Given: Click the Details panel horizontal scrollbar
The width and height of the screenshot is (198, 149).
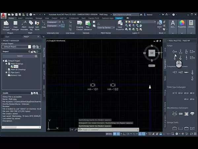Looking at the screenshot, I should [21, 127].
